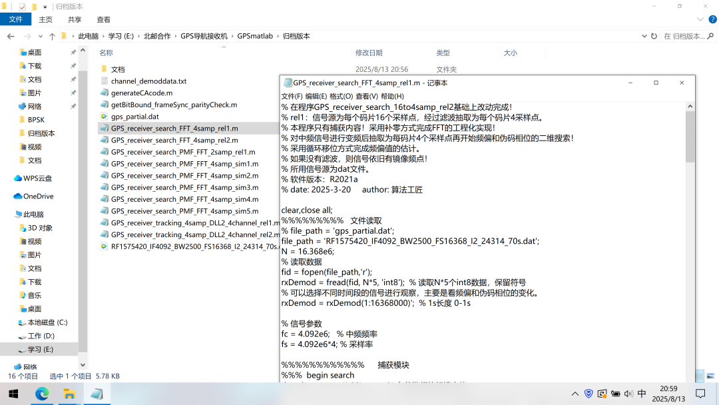Screen dimensions: 719x405
Task: Sort files by the 修改日期 column header
Action: point(369,53)
